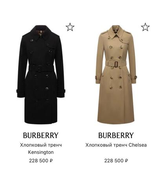Add the black Kensington trench to favorites
This screenshot has height=186, width=157.
click(70, 27)
